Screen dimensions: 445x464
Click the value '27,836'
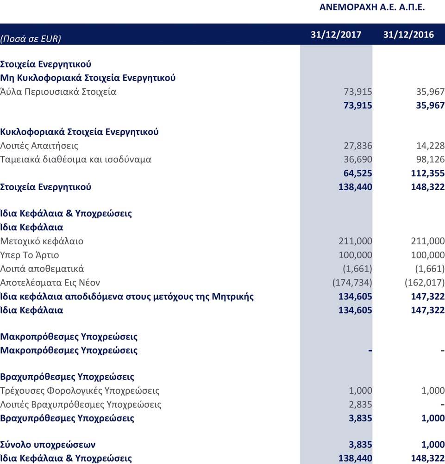(x=357, y=146)
